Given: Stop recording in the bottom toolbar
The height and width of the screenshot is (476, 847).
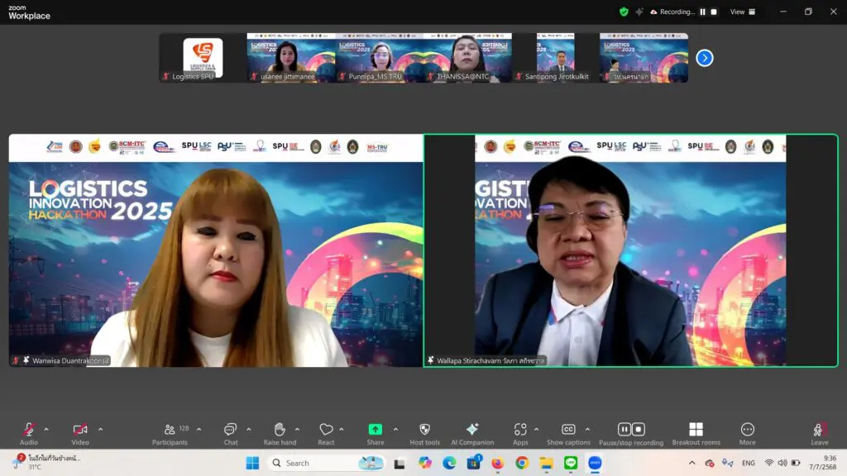Looking at the screenshot, I should tap(638, 429).
